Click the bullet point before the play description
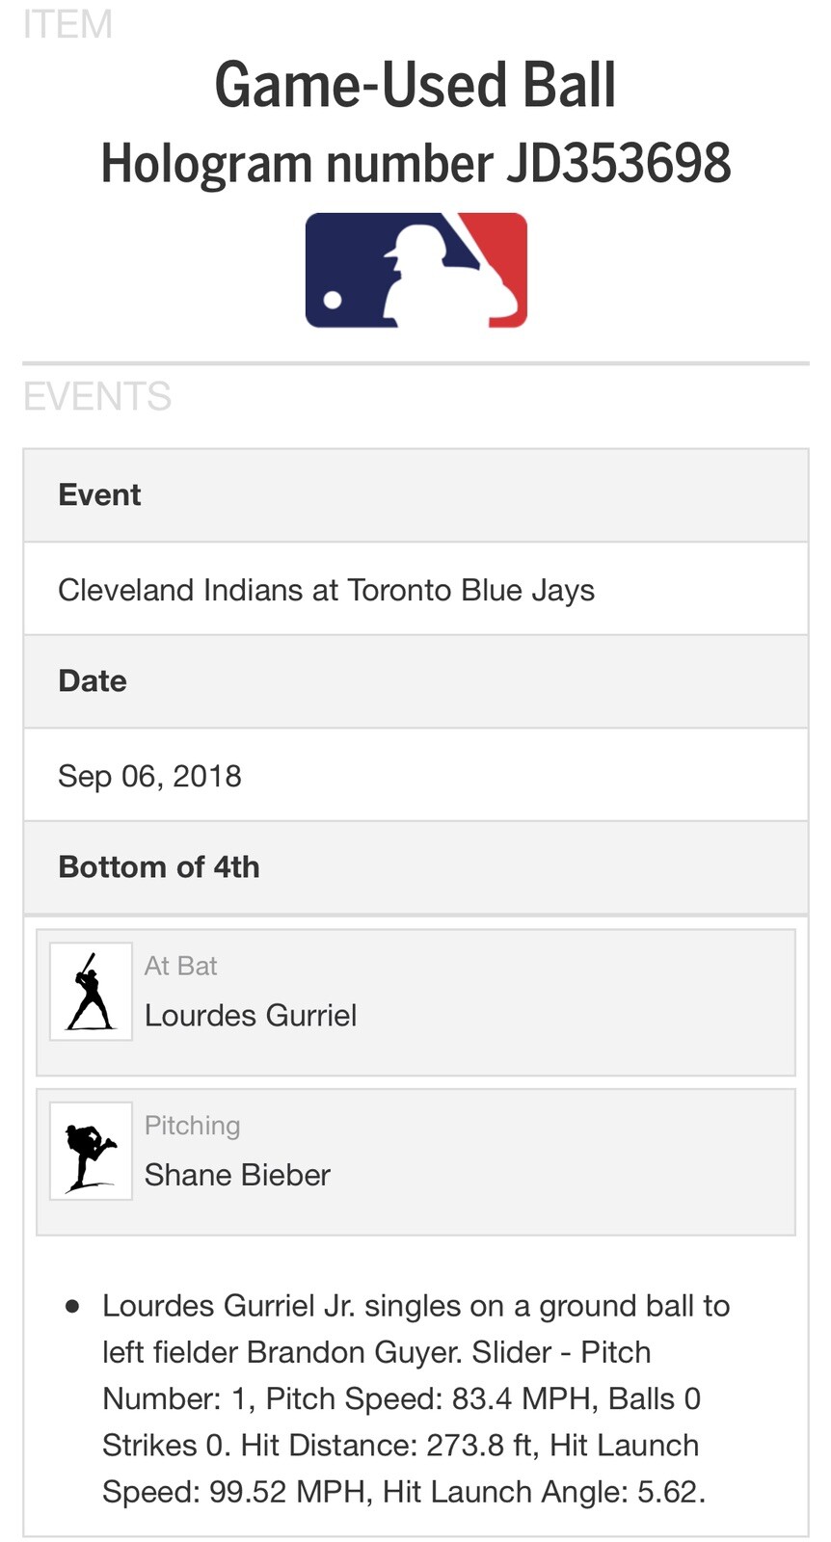The width and height of the screenshot is (831, 1542). coord(72,1307)
